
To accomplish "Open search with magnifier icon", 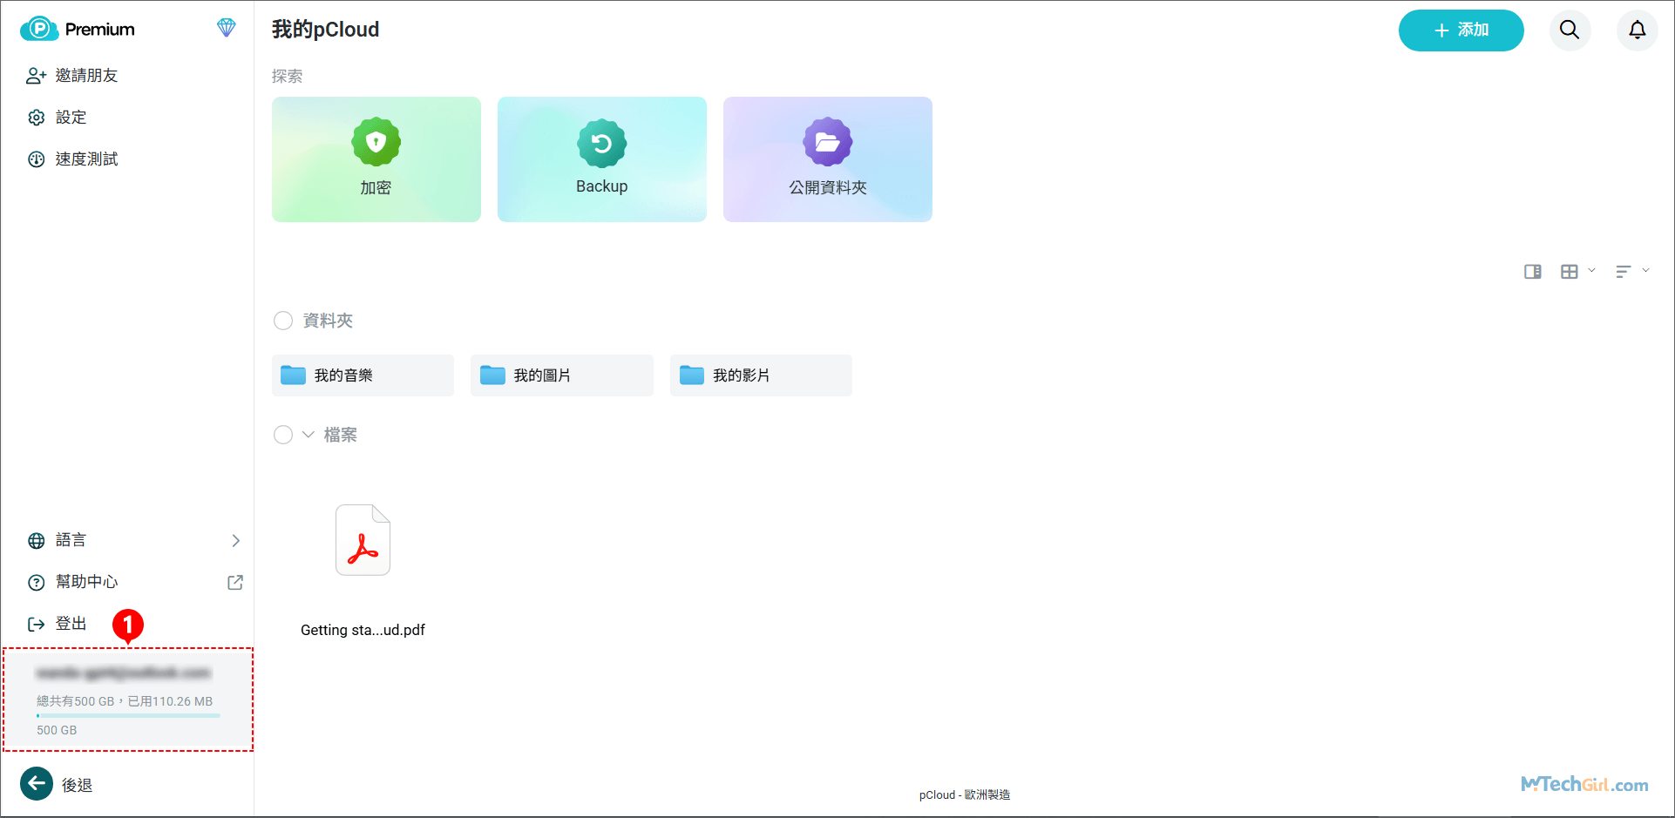I will (1570, 30).
